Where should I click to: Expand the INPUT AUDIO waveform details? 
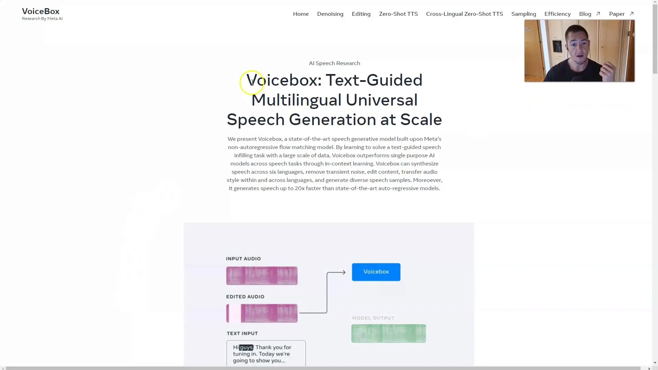262,275
